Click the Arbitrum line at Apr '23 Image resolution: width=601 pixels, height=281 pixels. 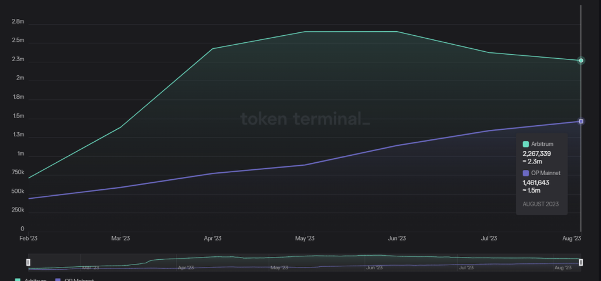click(x=212, y=49)
